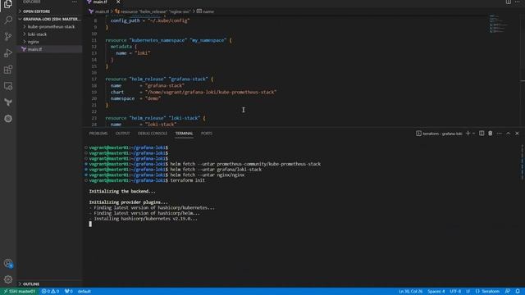Screen dimensions: 525x295
Task: Select the main.tf editor tab
Action: 100,2
